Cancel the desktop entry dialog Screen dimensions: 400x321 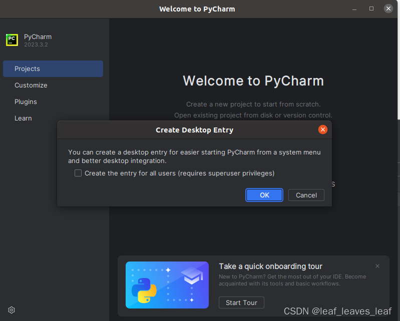coord(306,195)
